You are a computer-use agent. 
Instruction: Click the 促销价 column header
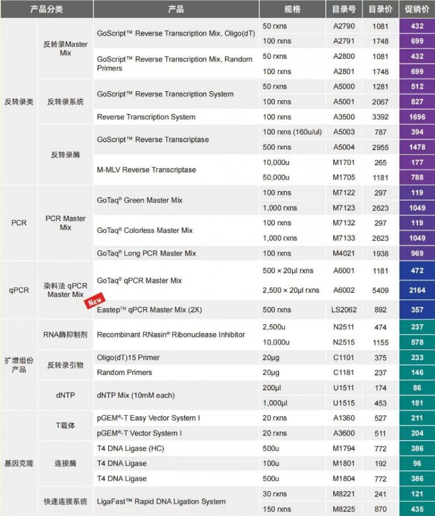coord(417,9)
